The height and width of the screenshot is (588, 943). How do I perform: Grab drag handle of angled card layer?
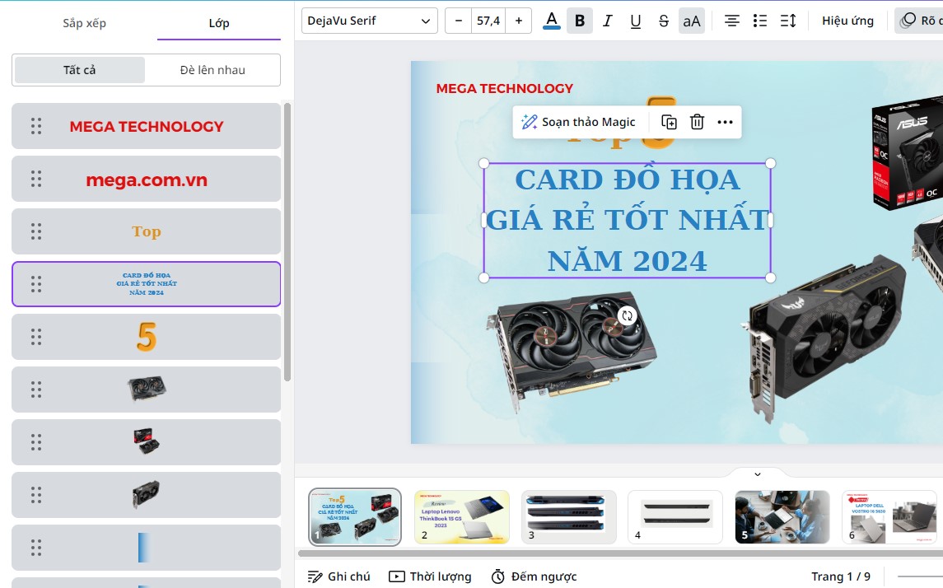[36, 495]
